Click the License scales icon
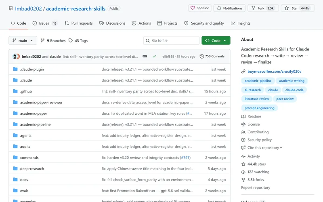The height and width of the screenshot is (202, 323). coord(243,124)
